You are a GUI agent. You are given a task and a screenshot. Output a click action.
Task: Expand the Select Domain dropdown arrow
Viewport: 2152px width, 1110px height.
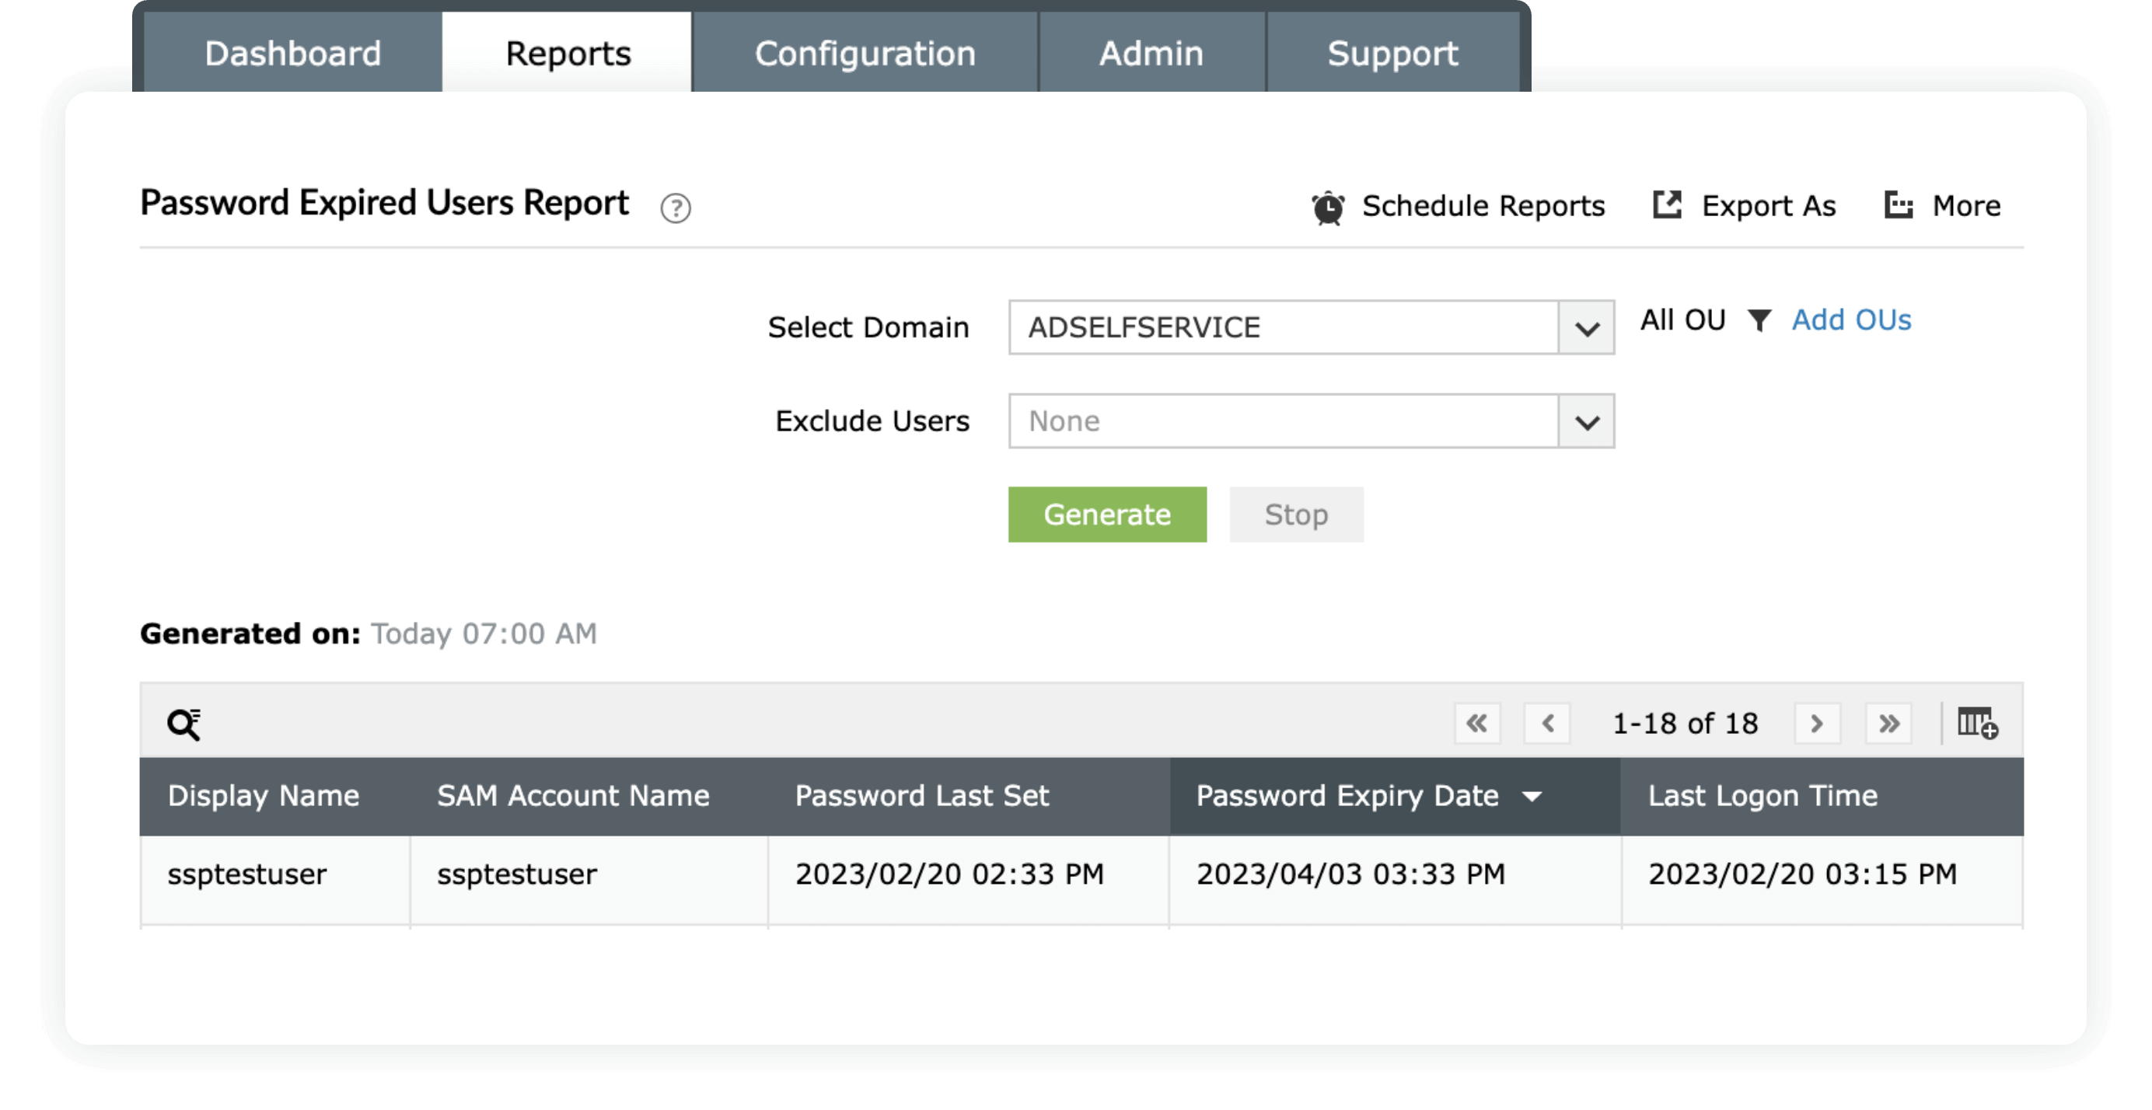[1585, 328]
